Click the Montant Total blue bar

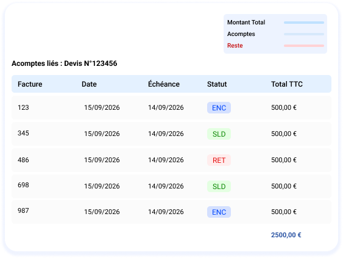(x=304, y=23)
